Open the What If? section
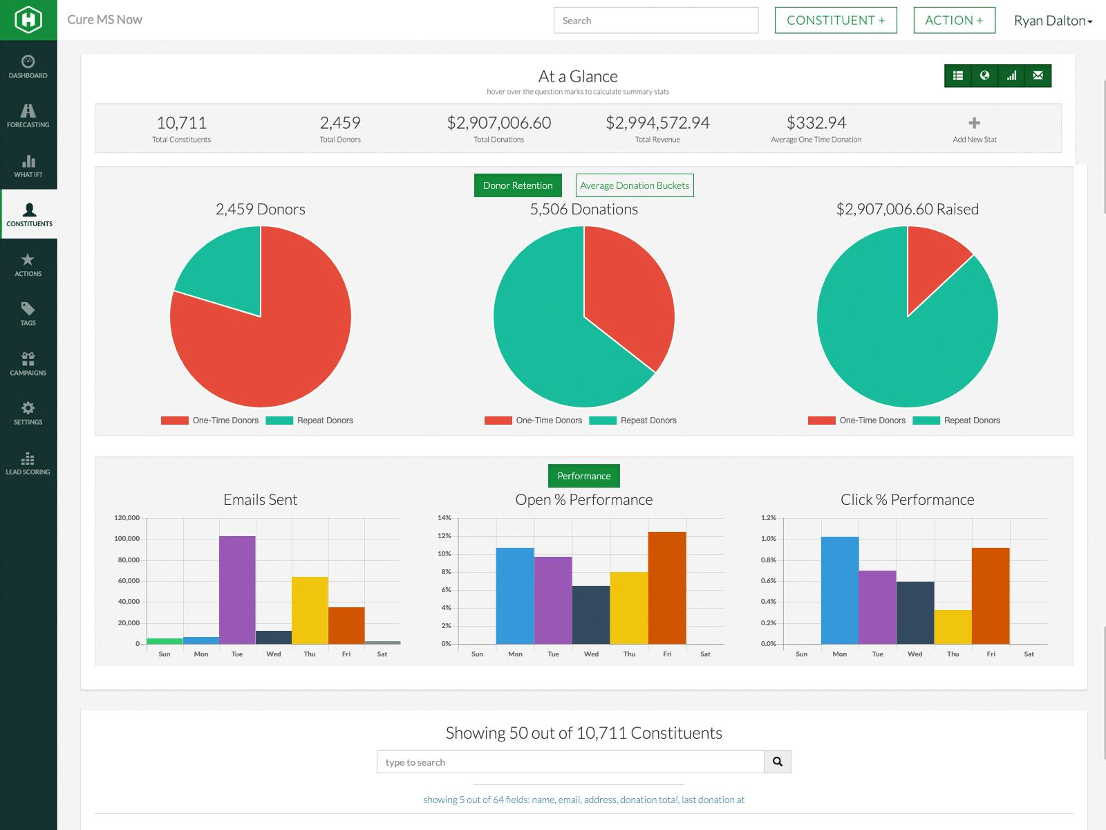Viewport: 1106px width, 830px height. click(28, 166)
